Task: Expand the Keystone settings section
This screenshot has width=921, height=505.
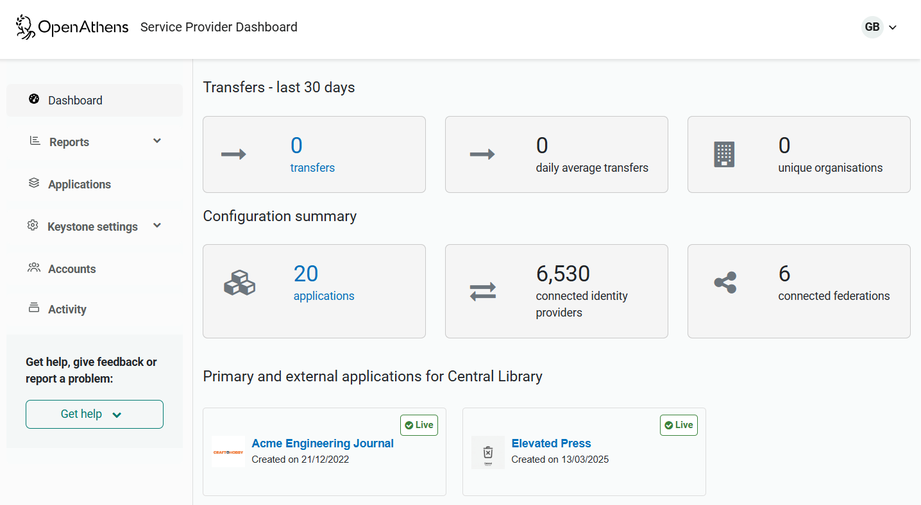Action: click(x=156, y=226)
